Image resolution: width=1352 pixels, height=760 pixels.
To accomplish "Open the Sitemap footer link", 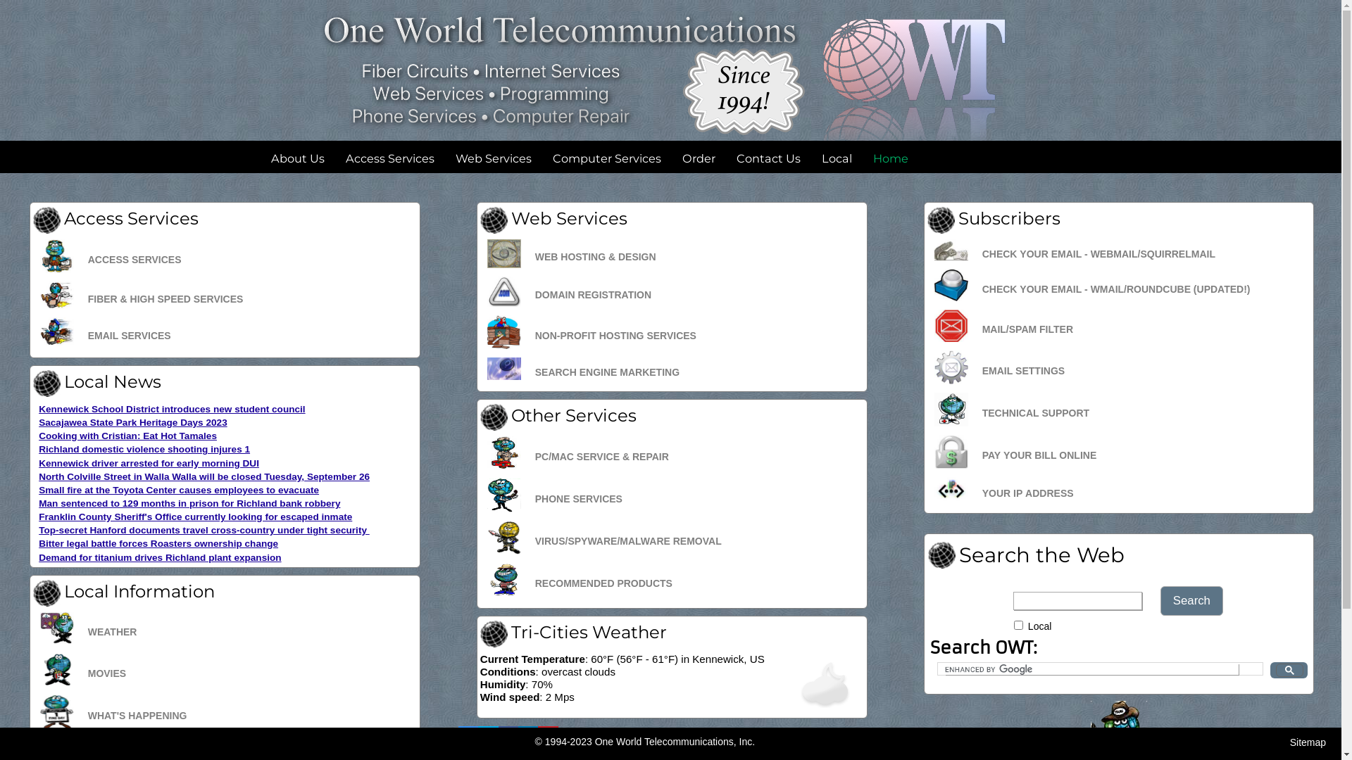I will (x=1307, y=742).
